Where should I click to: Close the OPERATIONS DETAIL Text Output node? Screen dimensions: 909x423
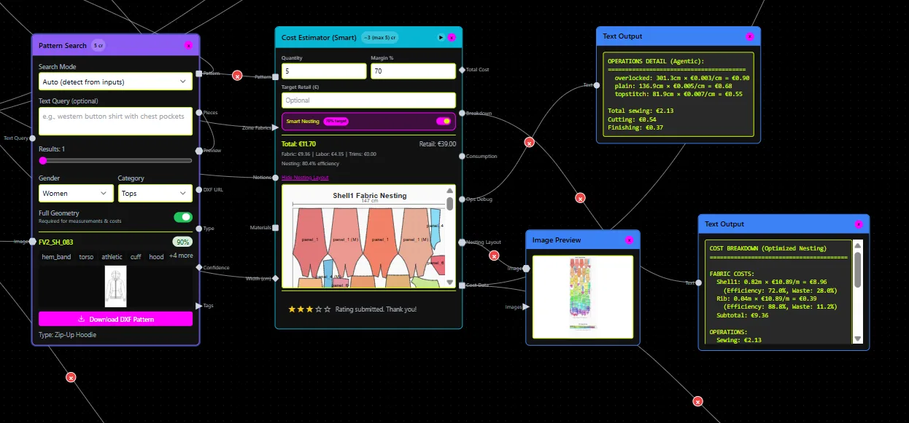coord(749,36)
